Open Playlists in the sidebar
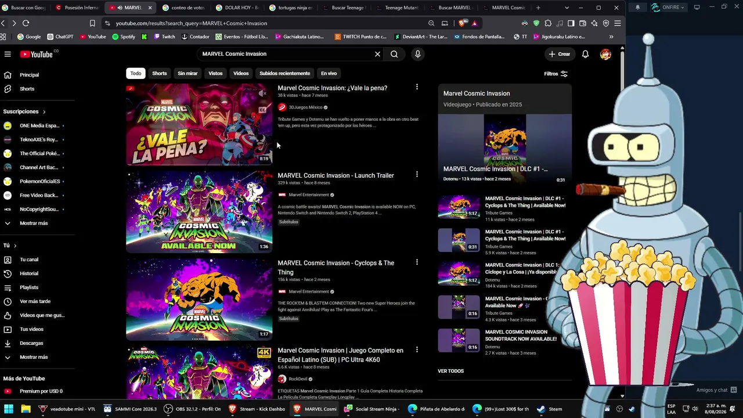The width and height of the screenshot is (743, 418). point(29,287)
